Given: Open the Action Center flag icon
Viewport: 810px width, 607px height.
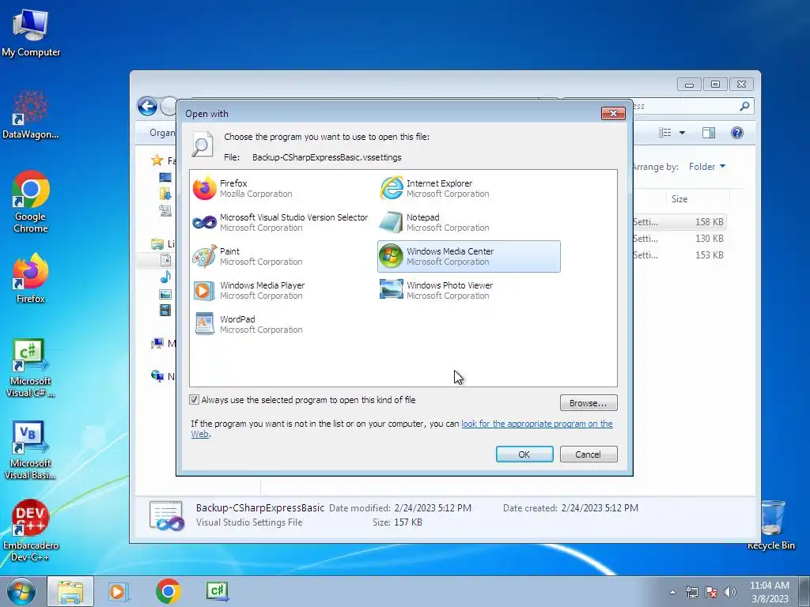Looking at the screenshot, I should click(711, 592).
